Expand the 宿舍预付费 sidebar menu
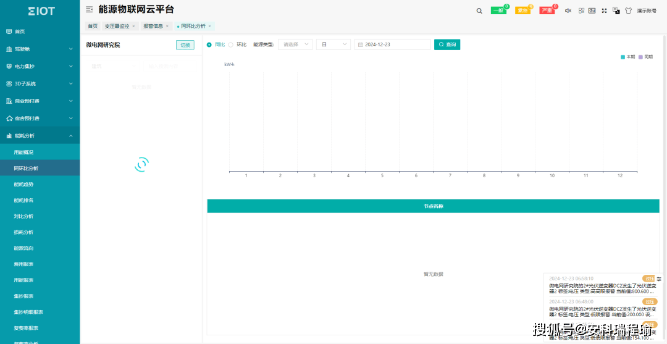Image resolution: width=667 pixels, height=344 pixels. 40,119
